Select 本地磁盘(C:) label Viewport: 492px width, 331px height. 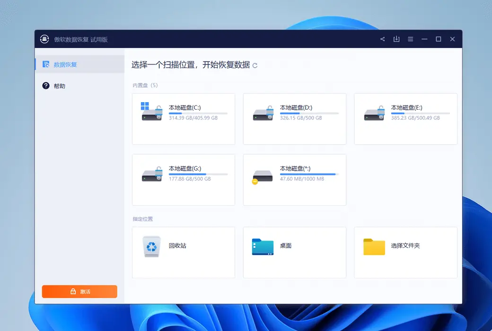coord(185,108)
